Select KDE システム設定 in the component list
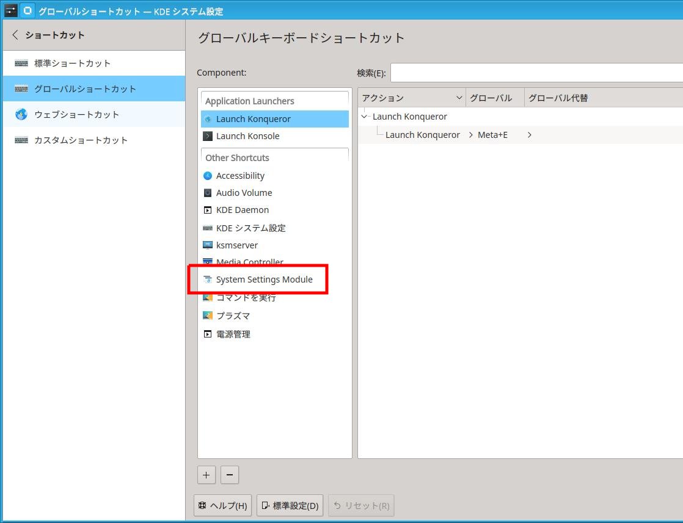683x523 pixels. tap(275, 228)
